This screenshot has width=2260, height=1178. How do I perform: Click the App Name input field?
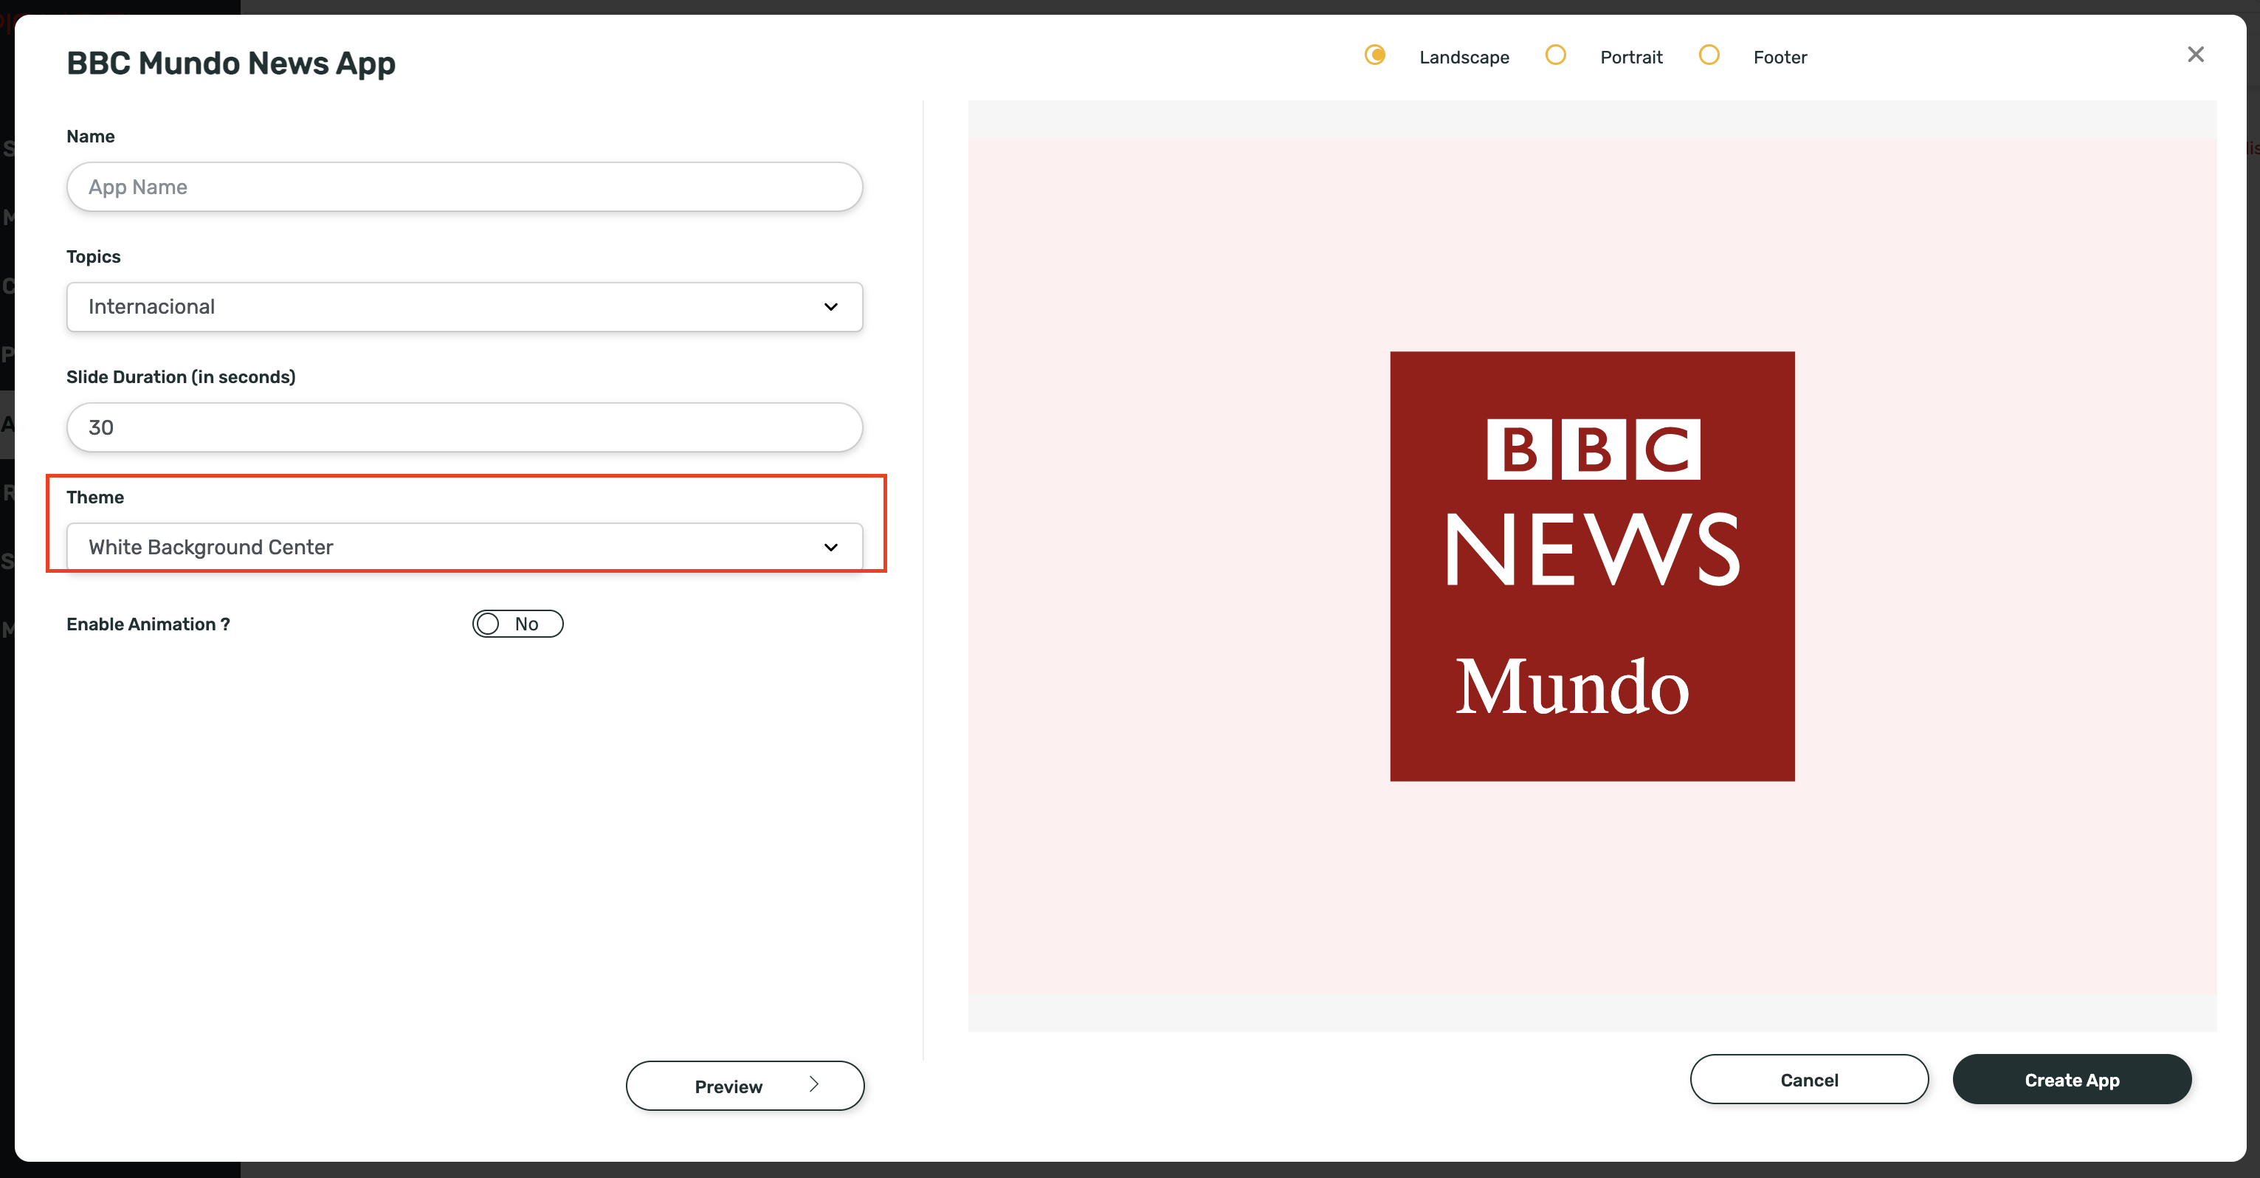click(x=464, y=187)
